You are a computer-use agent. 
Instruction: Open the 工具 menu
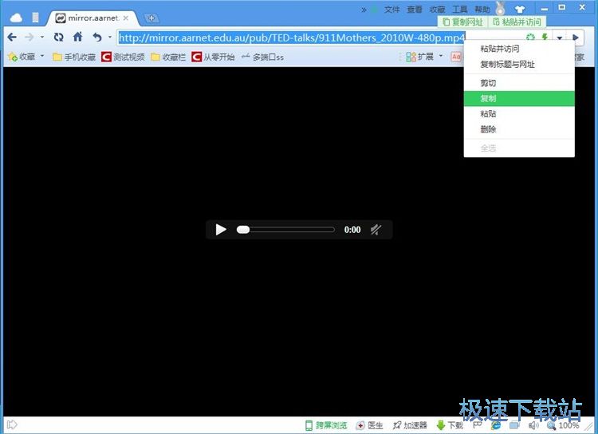(459, 9)
